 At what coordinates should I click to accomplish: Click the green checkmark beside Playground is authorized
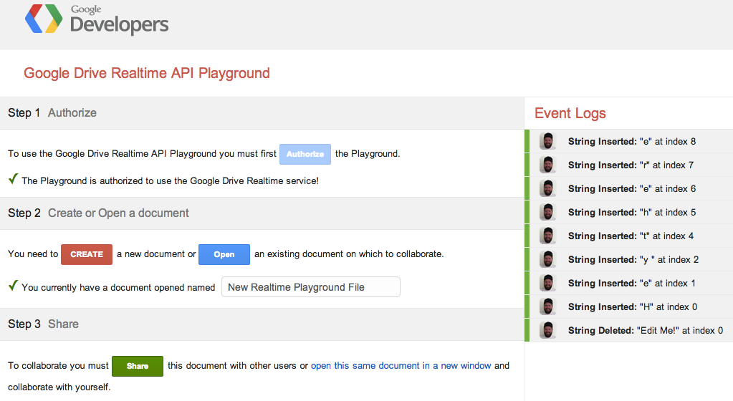tap(13, 179)
